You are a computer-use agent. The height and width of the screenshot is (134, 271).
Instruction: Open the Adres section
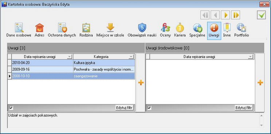point(39,30)
